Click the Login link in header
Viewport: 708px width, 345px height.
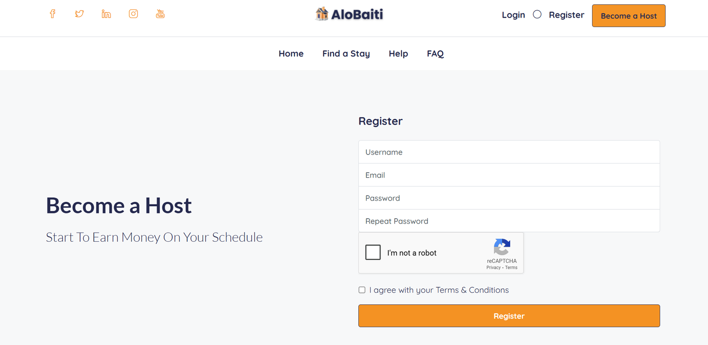point(513,15)
